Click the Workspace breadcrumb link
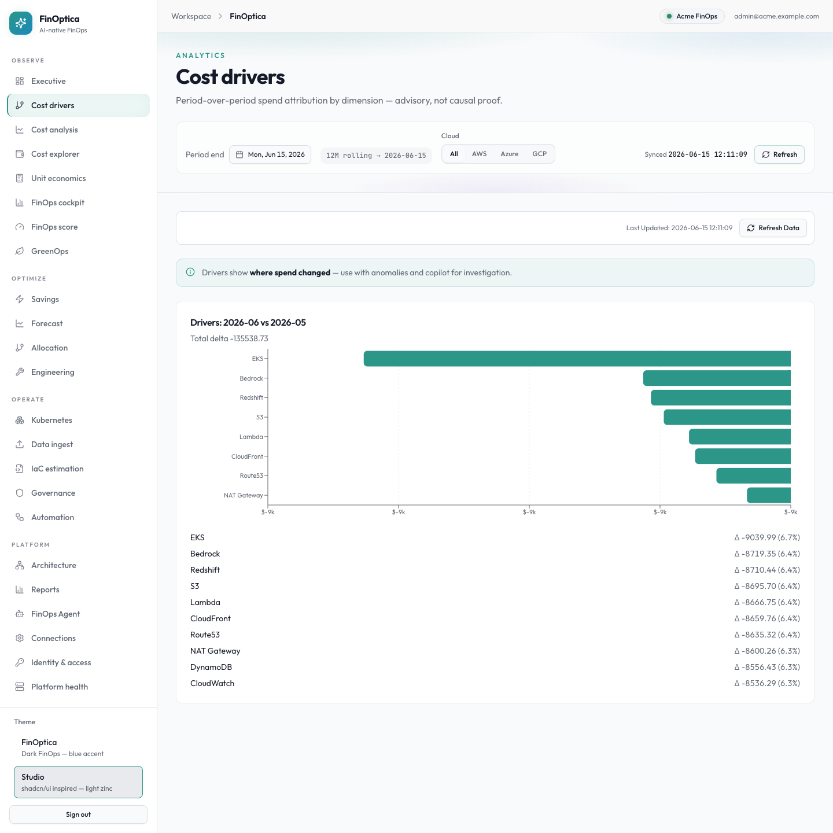 coord(191,16)
